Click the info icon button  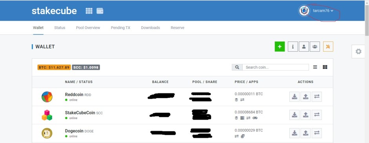(293, 47)
